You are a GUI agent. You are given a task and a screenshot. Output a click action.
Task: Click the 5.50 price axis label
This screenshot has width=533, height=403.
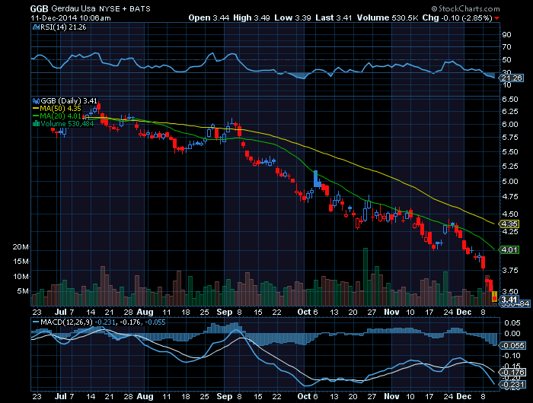click(510, 152)
